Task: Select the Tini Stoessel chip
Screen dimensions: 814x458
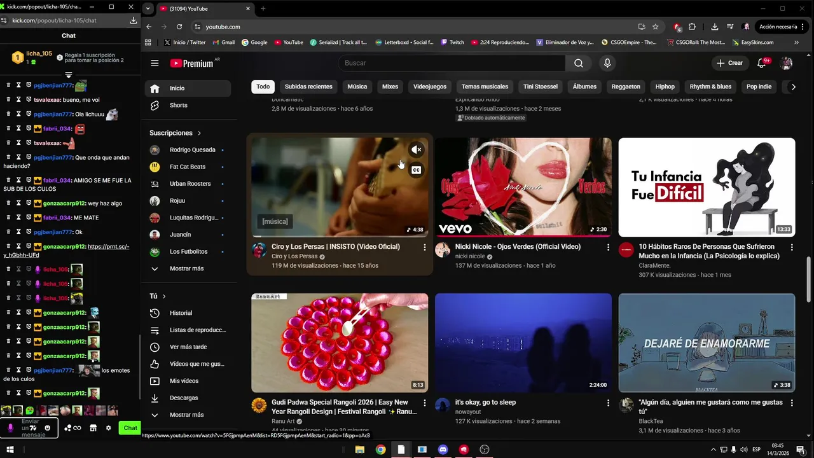Action: pyautogui.click(x=541, y=87)
